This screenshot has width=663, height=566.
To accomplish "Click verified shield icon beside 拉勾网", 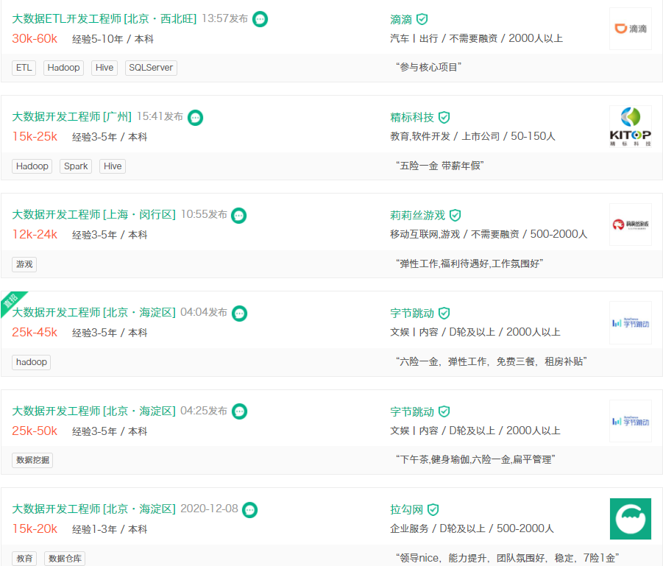I will tap(433, 509).
